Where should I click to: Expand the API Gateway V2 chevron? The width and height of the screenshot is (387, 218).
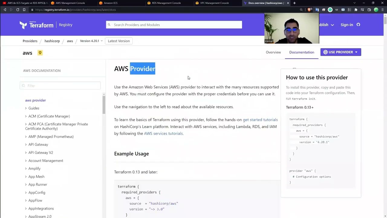pyautogui.click(x=26, y=153)
